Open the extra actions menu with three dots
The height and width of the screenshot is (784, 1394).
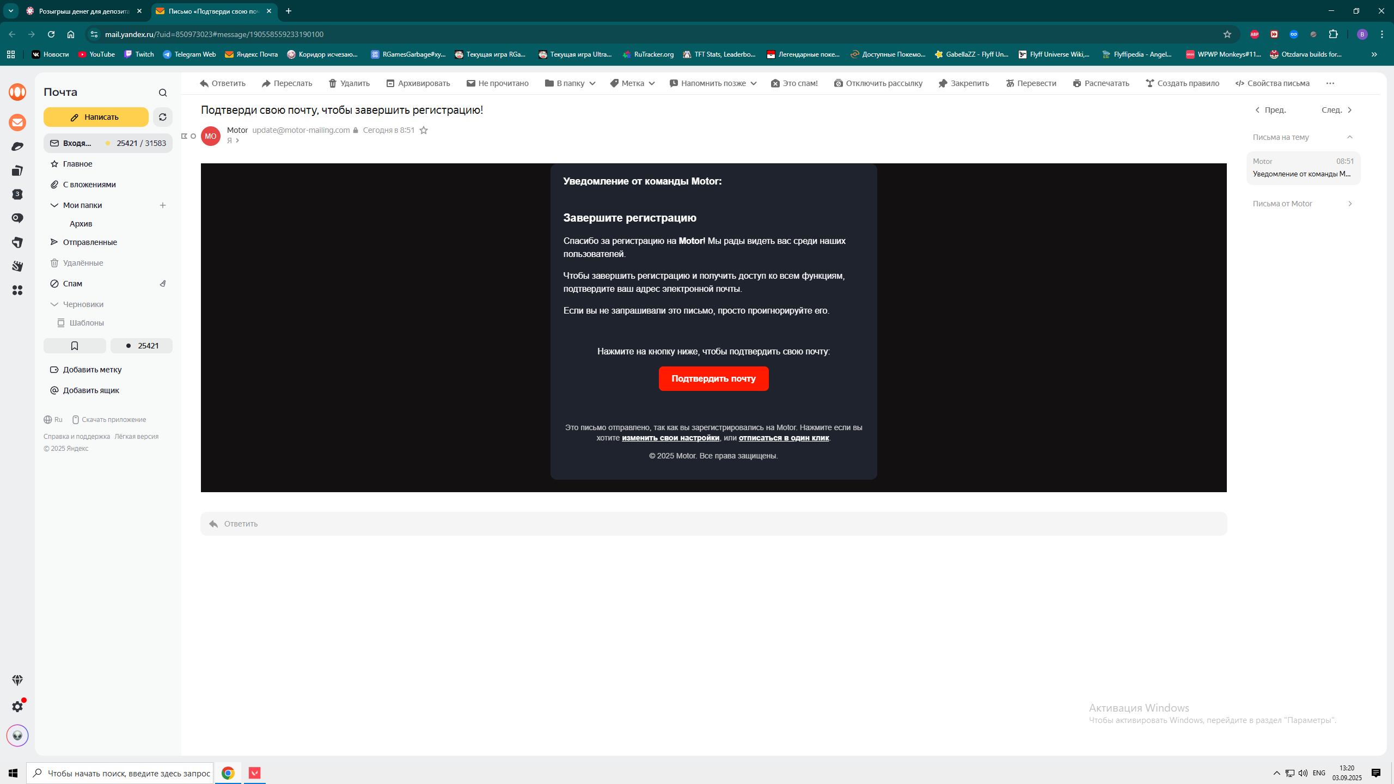point(1331,83)
